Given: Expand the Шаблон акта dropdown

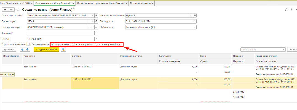Looking at the screenshot, I should [195, 27].
